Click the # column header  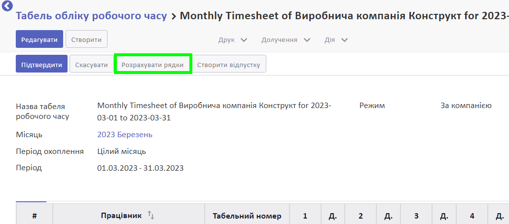coord(35,215)
